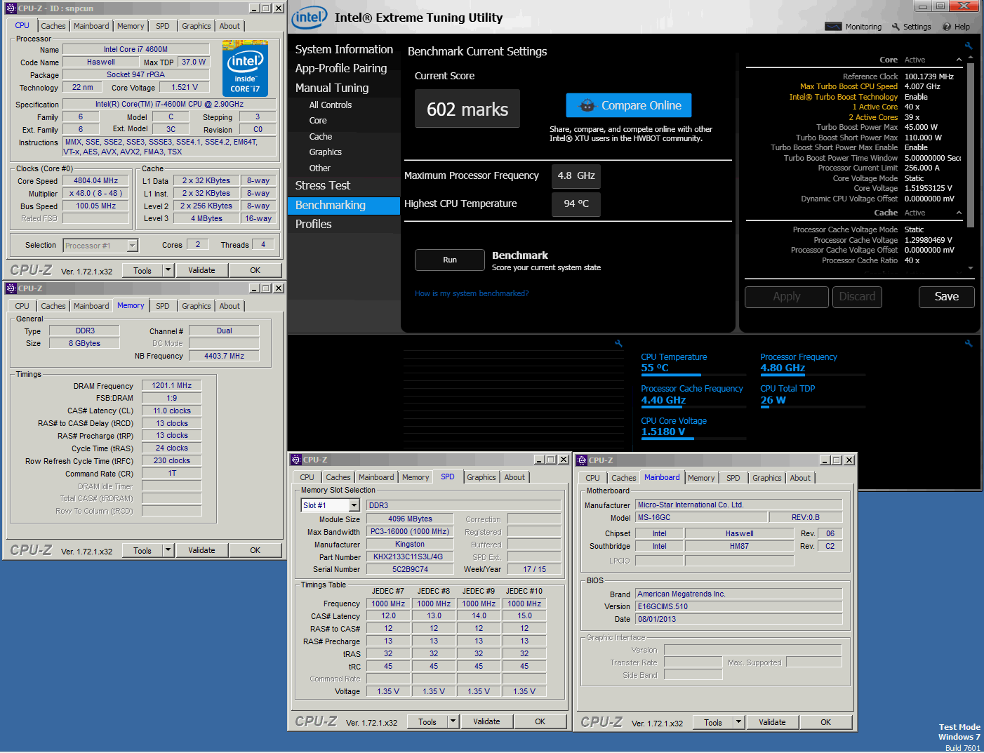Click OK in CPU-Z Memory window

[x=255, y=550]
